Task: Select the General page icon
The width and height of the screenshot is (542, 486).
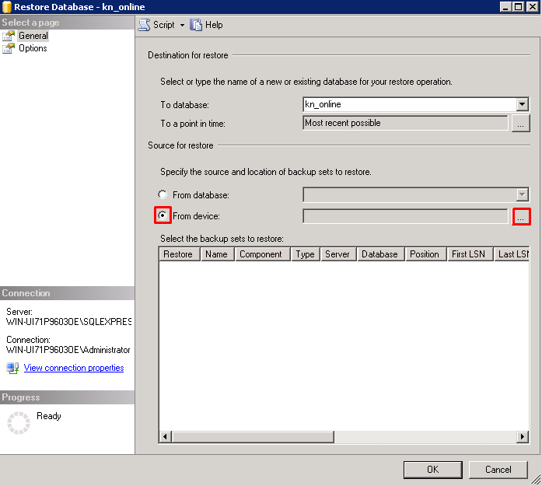Action: point(9,36)
